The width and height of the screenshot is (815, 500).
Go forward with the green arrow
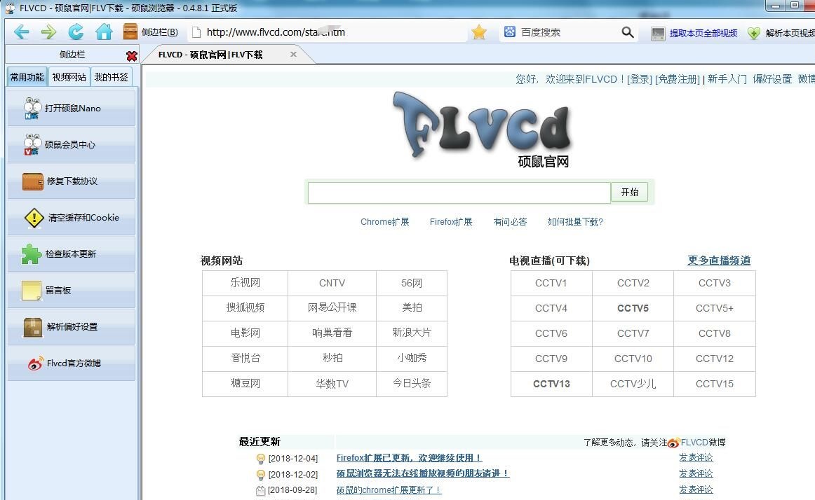(48, 32)
